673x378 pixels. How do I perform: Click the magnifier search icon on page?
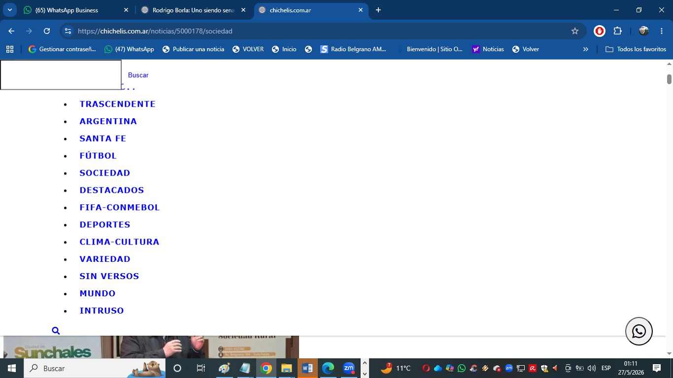[56, 331]
